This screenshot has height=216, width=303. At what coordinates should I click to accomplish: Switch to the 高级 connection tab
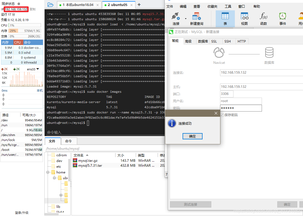tap(188, 41)
